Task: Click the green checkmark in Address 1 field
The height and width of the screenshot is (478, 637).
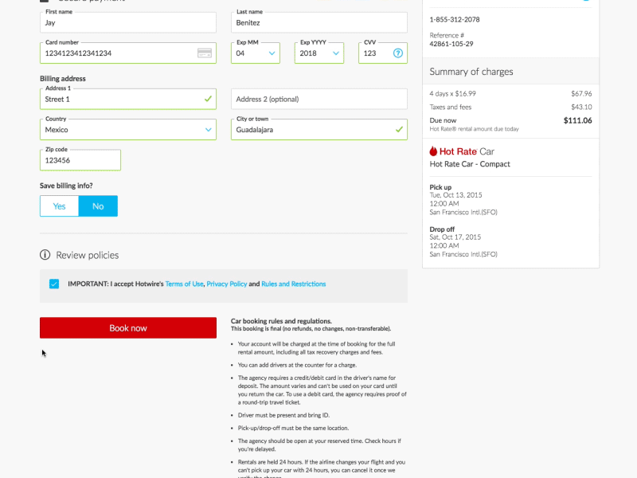Action: pyautogui.click(x=208, y=99)
